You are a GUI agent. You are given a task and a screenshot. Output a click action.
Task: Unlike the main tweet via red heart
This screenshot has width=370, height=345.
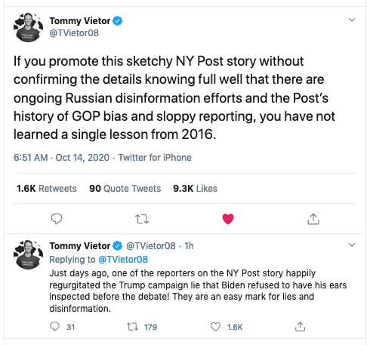(x=228, y=219)
